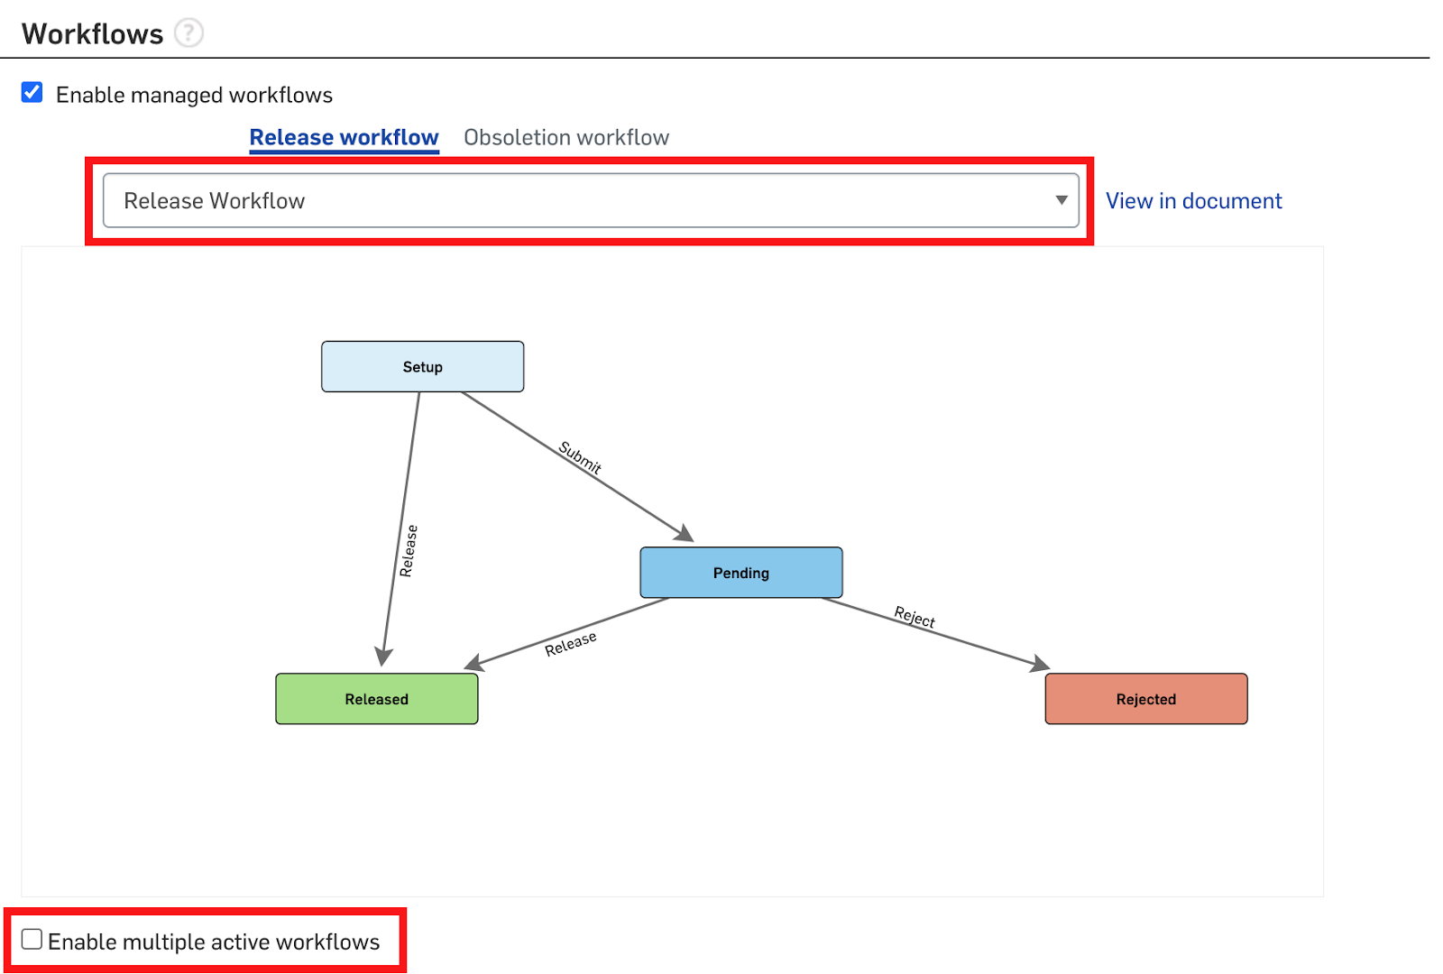Uncheck the Enable managed workflows checkbox
This screenshot has width=1443, height=974.
[x=32, y=93]
